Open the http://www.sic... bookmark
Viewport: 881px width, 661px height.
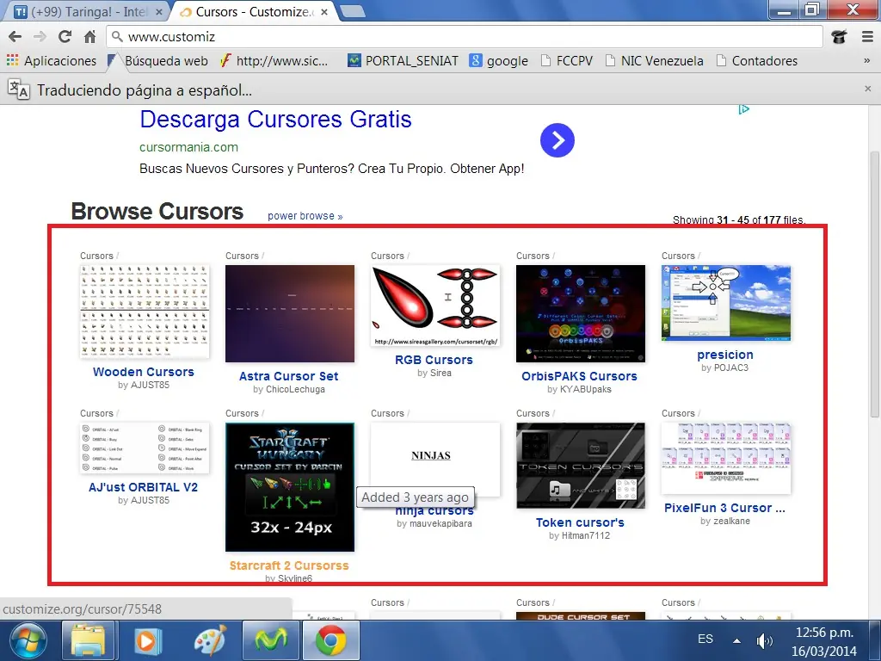[x=274, y=61]
